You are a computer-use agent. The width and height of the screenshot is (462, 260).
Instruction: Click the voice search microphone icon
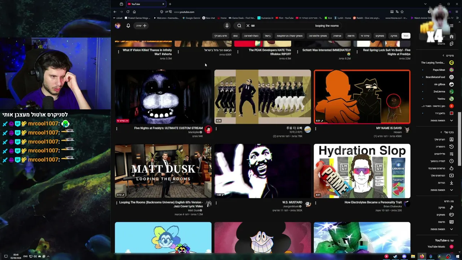(227, 26)
